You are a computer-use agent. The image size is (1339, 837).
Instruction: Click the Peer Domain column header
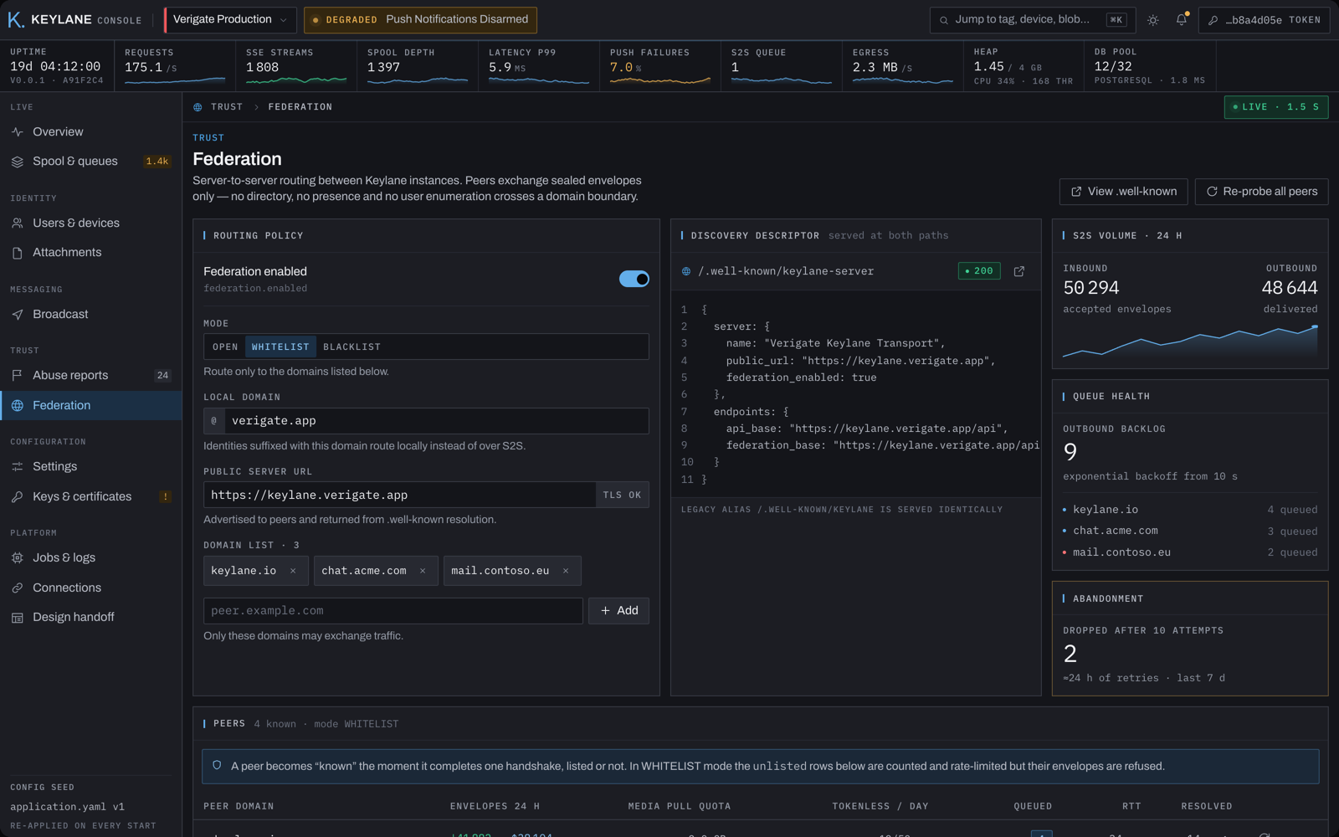point(239,806)
